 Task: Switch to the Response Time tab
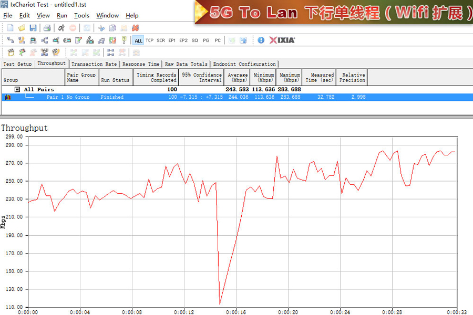[141, 64]
